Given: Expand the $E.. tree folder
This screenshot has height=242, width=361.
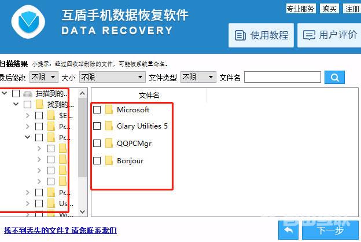Looking at the screenshot, I should point(27,115).
